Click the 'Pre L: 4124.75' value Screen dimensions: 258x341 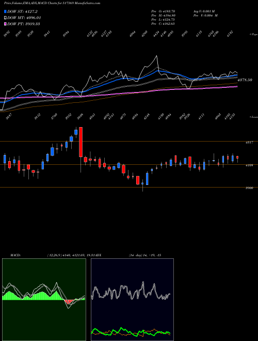click(x=163, y=20)
